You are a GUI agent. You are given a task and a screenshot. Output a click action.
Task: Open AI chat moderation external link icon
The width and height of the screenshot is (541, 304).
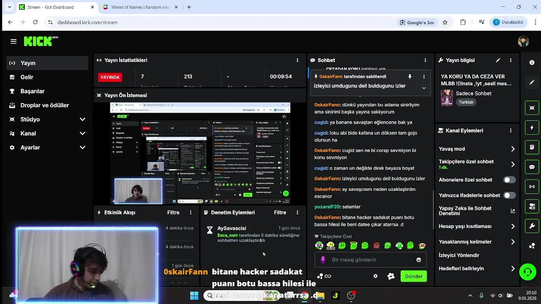(x=513, y=211)
